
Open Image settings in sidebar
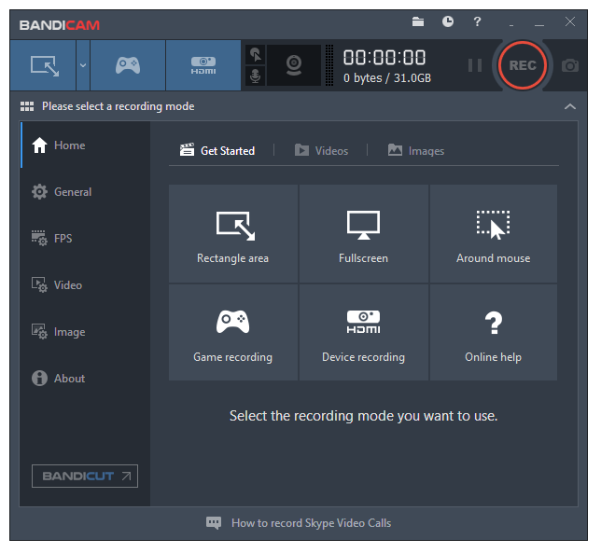pos(85,332)
